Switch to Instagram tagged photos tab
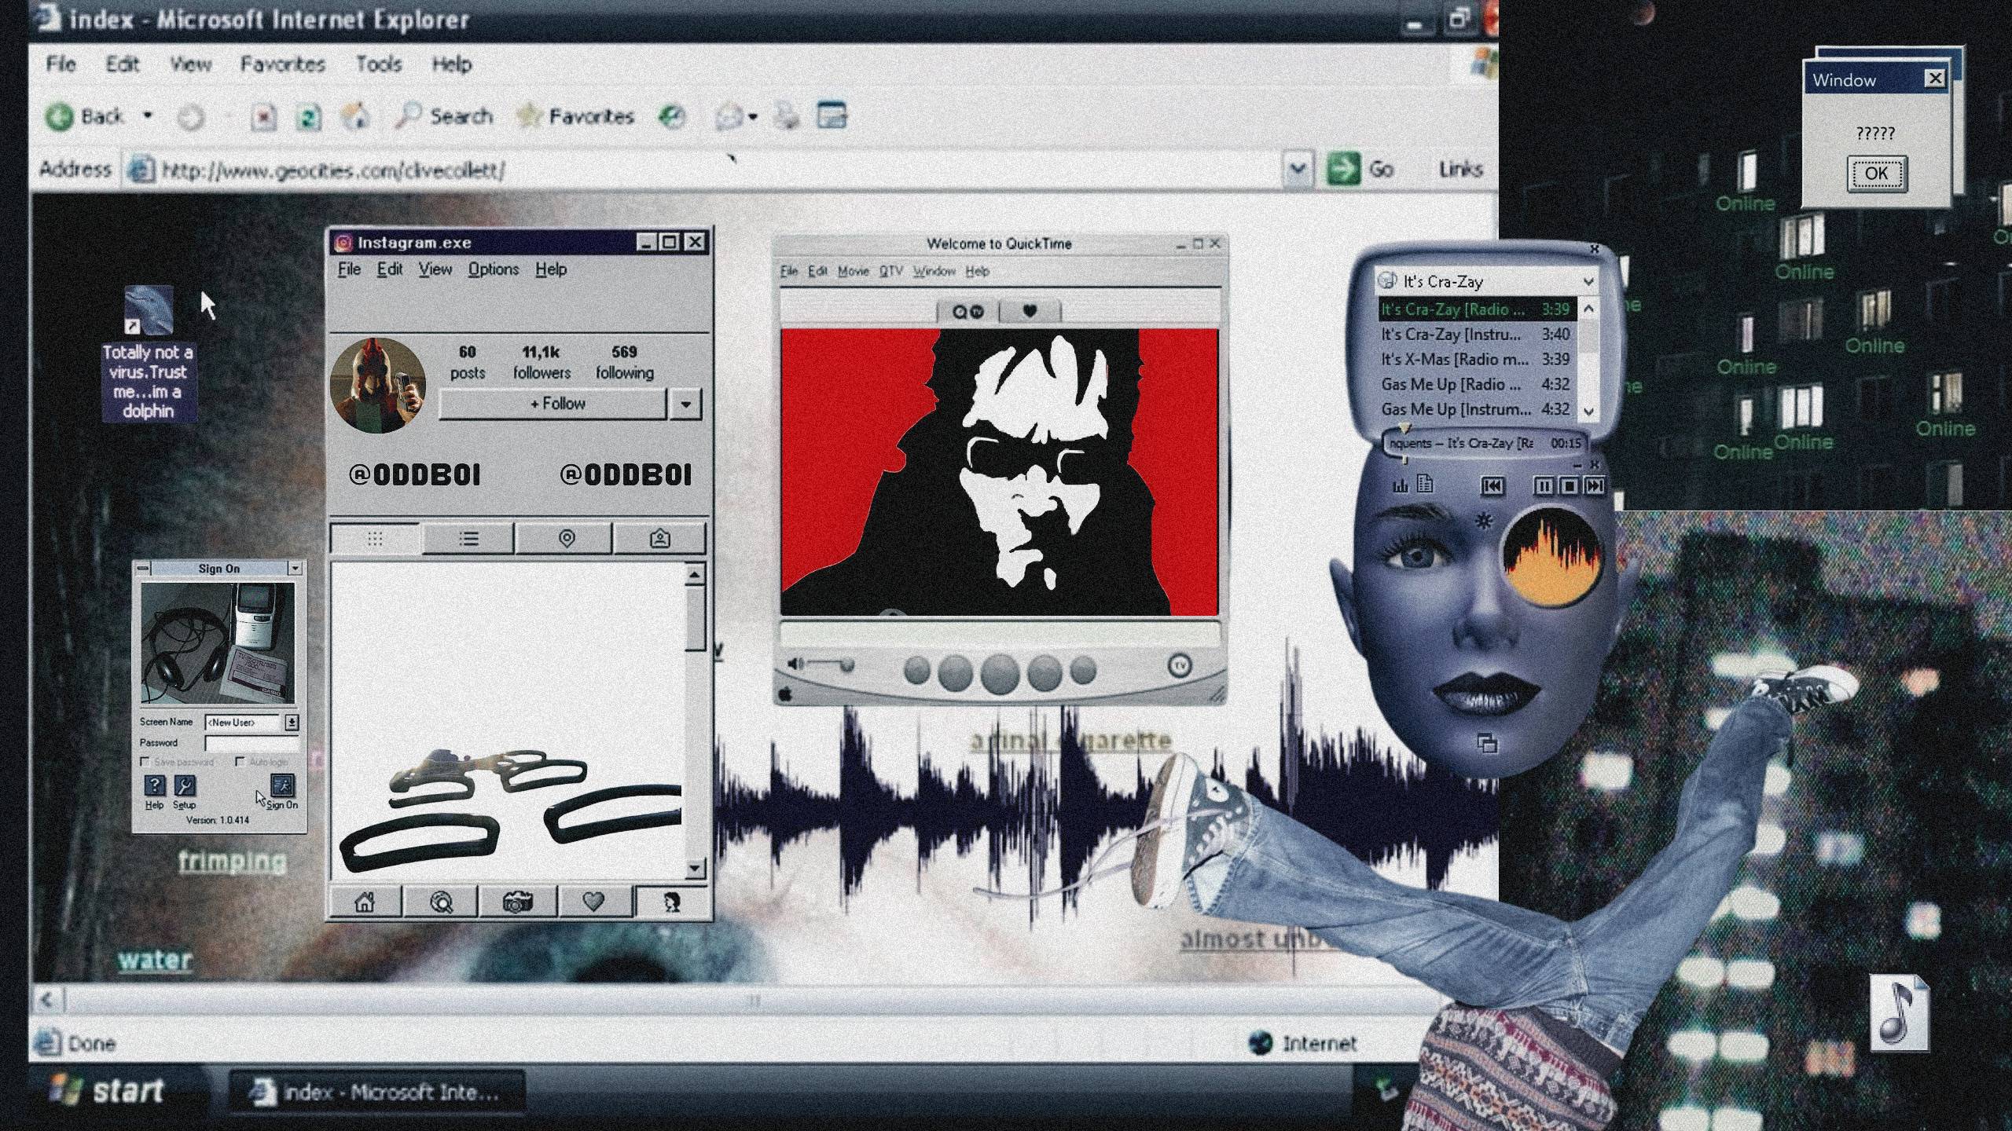Screen dimensions: 2012x1131 point(660,539)
